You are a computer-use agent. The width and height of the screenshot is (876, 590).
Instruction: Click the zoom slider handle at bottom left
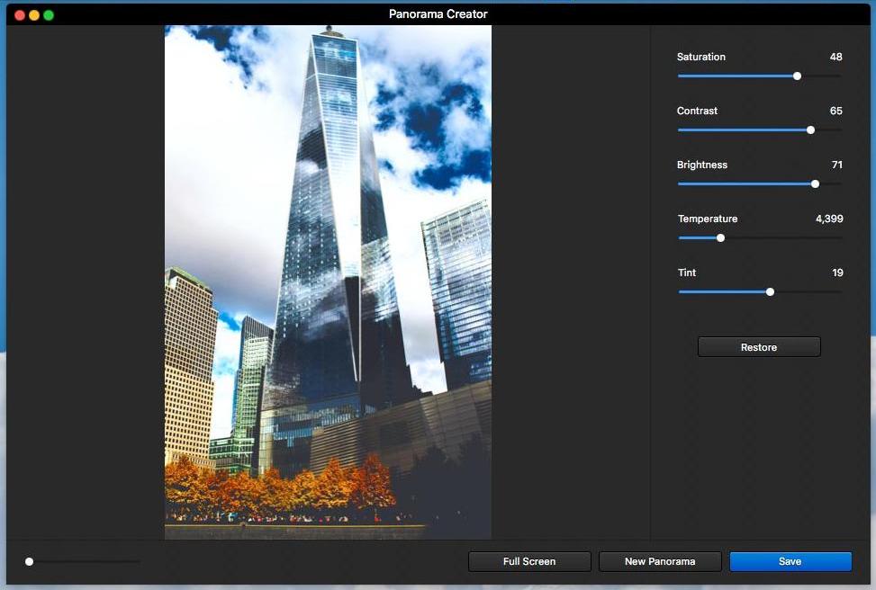click(29, 561)
